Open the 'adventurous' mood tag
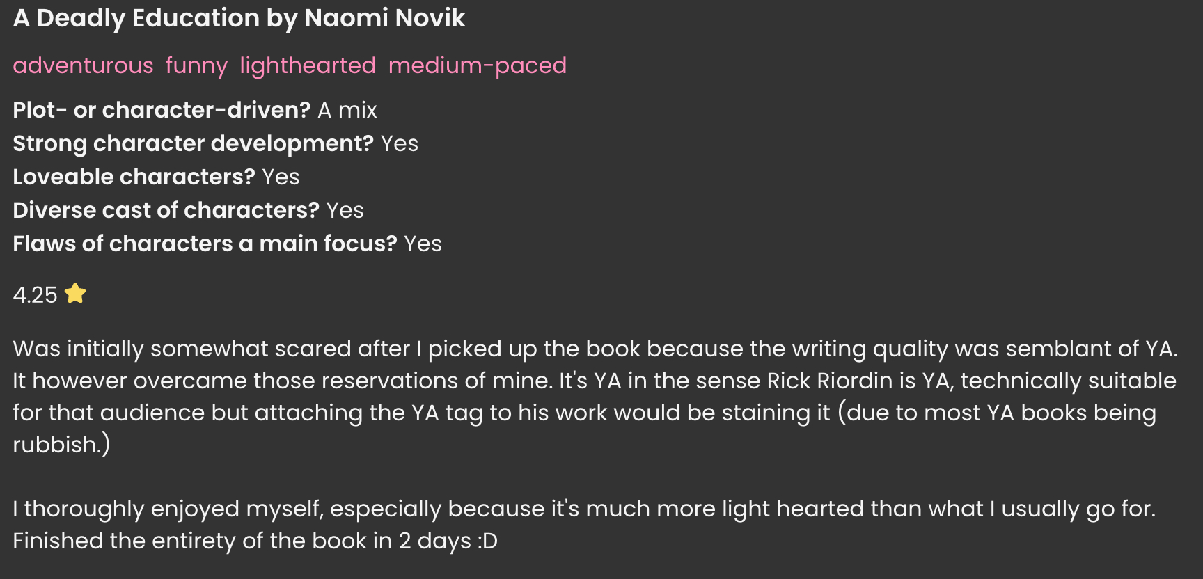This screenshot has width=1203, height=579. coord(83,65)
